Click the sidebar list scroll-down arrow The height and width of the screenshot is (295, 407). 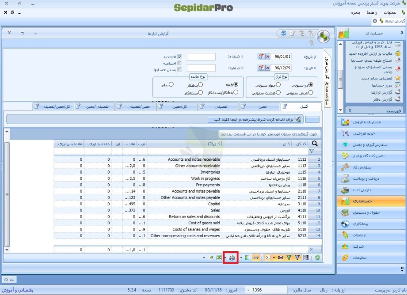point(340,110)
